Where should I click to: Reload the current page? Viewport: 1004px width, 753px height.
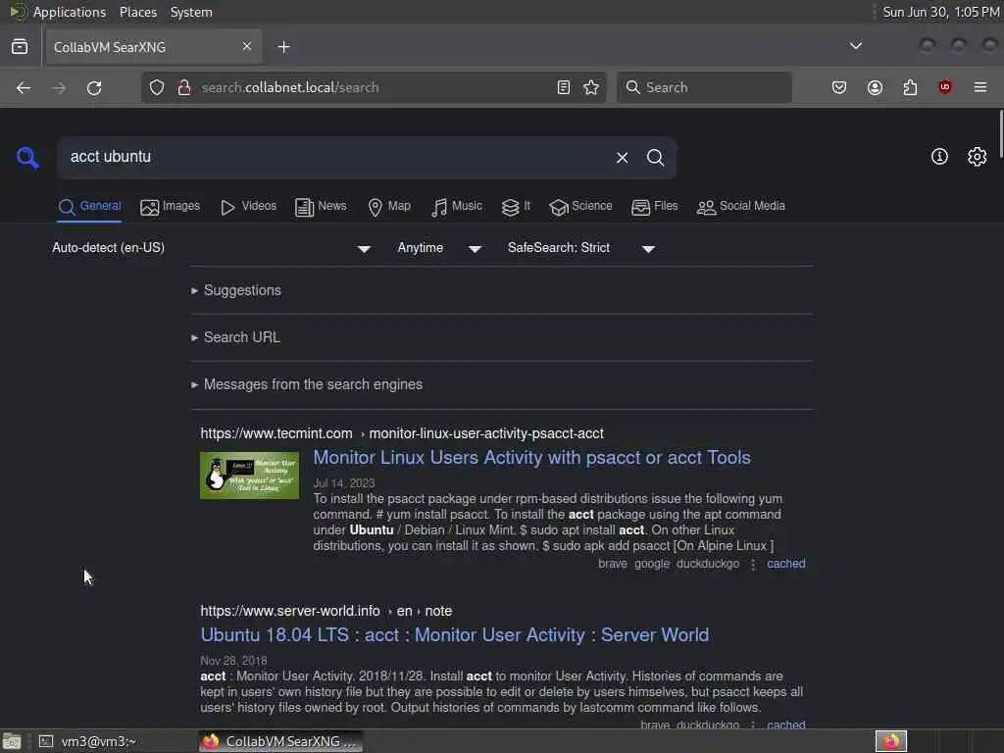coord(94,87)
